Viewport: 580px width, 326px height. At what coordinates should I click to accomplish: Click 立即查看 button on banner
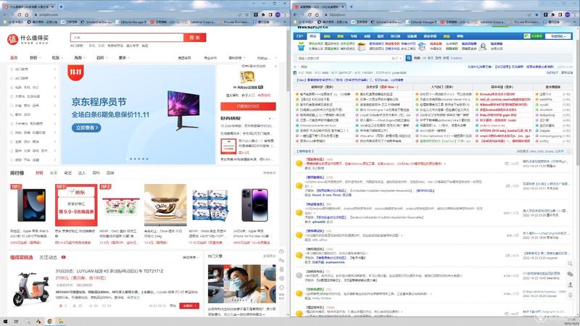tap(86, 128)
